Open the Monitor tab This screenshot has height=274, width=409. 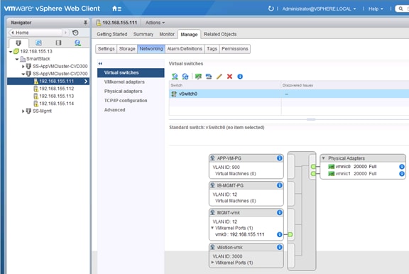[x=167, y=34]
